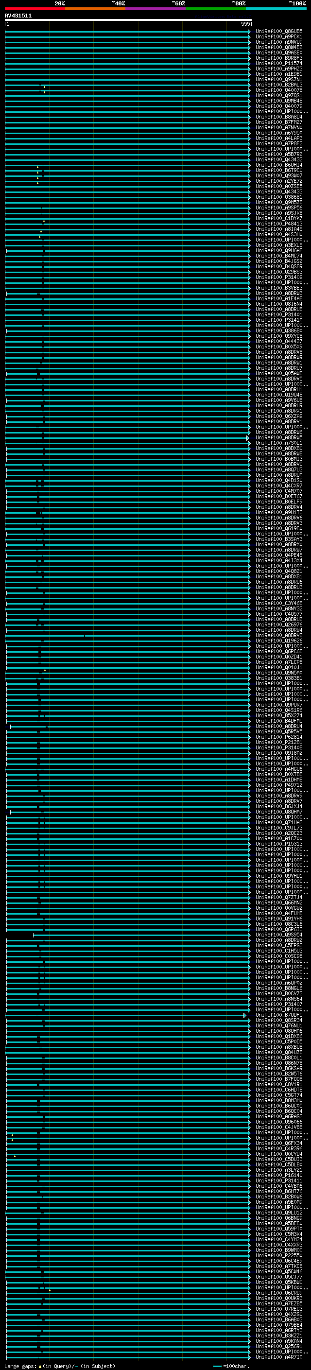This screenshot has width=311, height=1370.
Task: Select the UniRef100_A2YE72 label
Action: tap(279, 181)
